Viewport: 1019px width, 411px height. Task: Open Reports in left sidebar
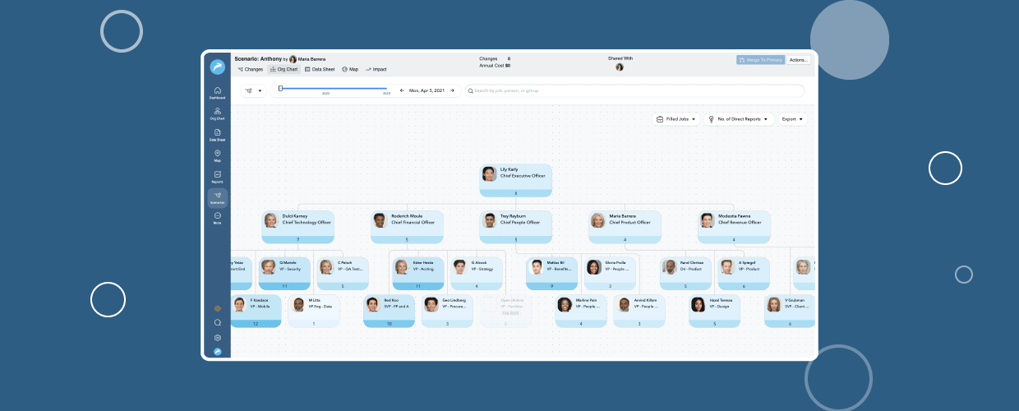pyautogui.click(x=217, y=176)
